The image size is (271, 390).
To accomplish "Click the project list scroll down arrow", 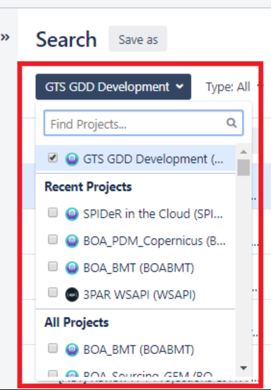I will pyautogui.click(x=243, y=368).
